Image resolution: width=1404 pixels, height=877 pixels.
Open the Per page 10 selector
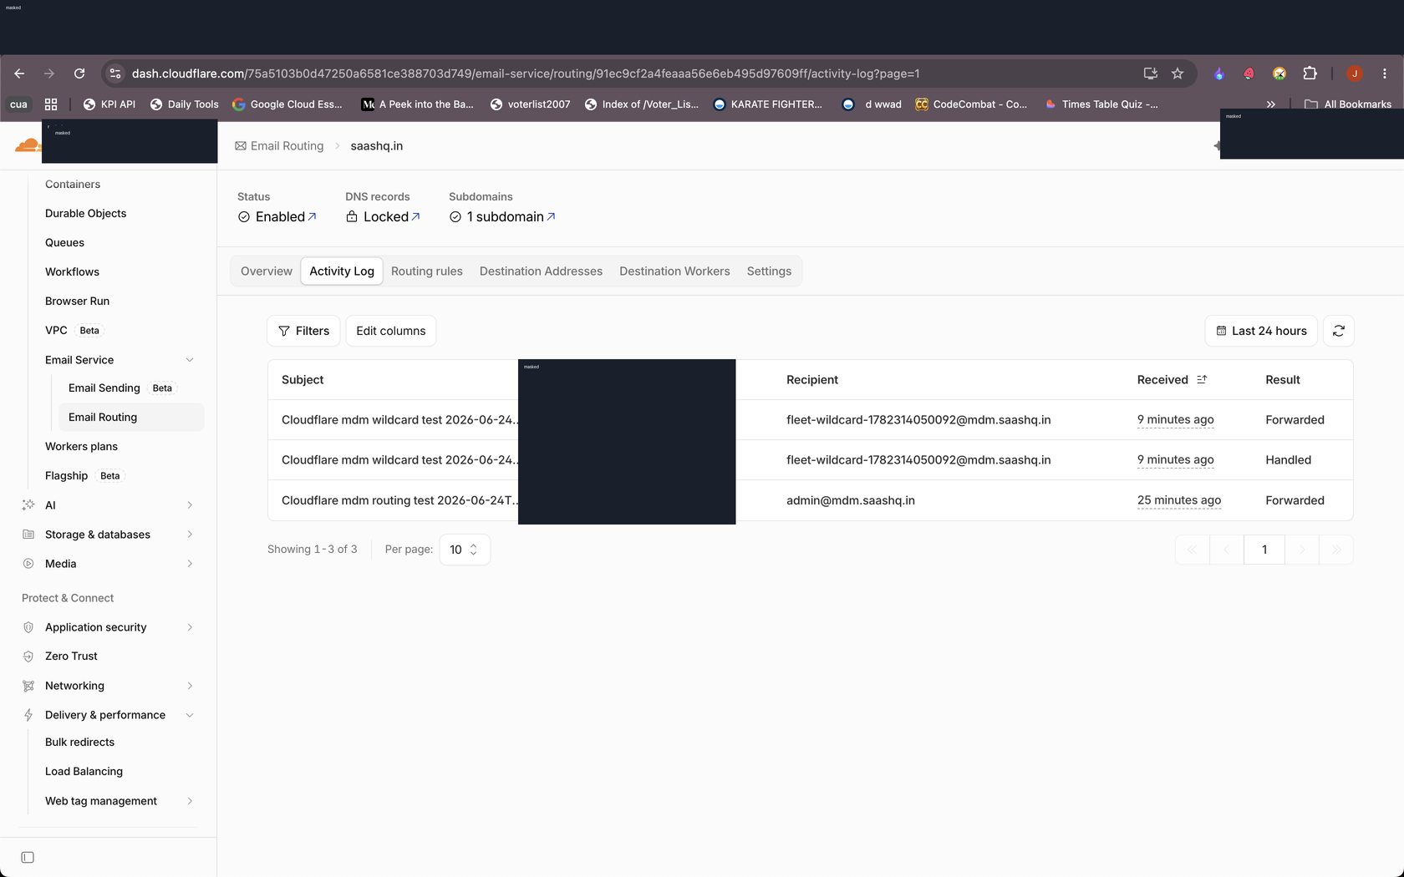tap(465, 550)
